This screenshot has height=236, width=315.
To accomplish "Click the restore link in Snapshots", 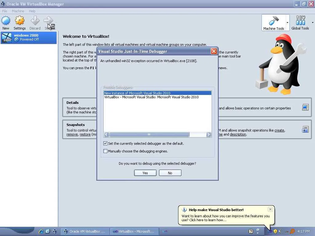I will (x=85, y=134).
